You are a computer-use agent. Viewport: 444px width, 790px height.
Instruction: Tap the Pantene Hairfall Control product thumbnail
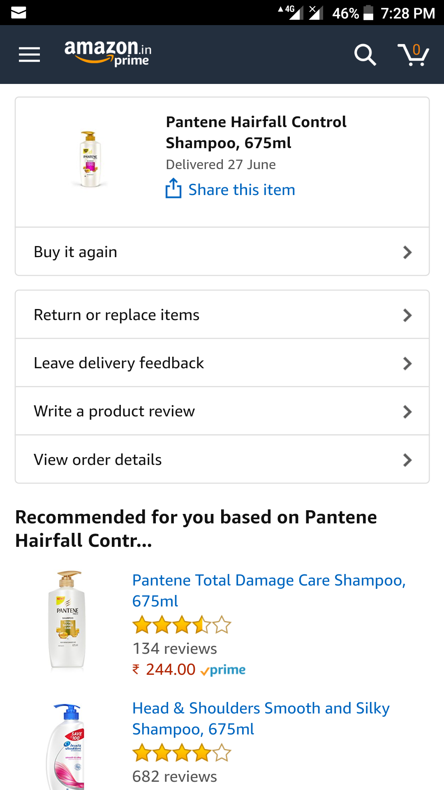tap(90, 159)
